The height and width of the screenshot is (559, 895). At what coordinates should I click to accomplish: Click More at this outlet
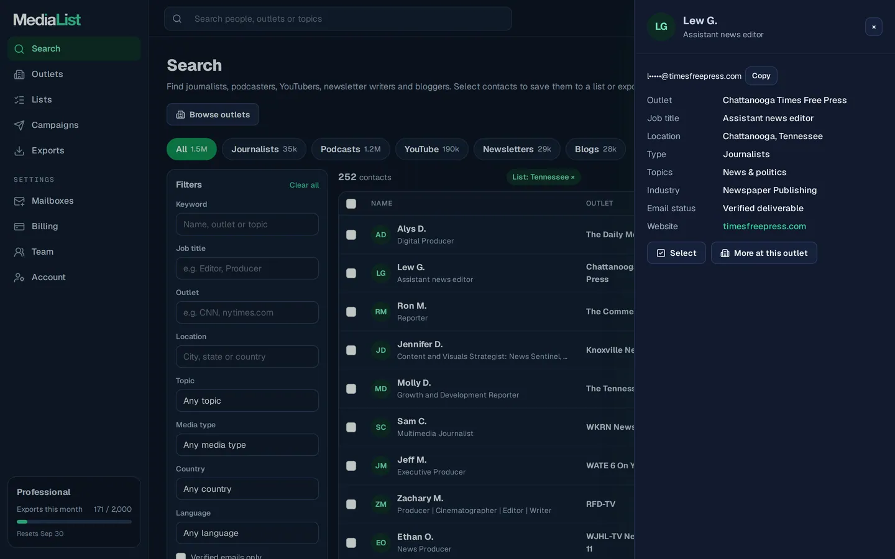point(764,253)
